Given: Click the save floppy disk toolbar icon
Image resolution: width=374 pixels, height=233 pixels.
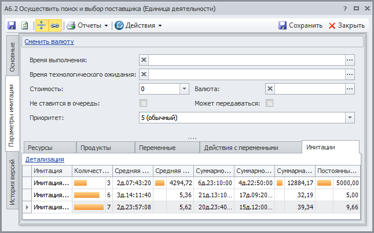Looking at the screenshot, I should pyautogui.click(x=12, y=25).
